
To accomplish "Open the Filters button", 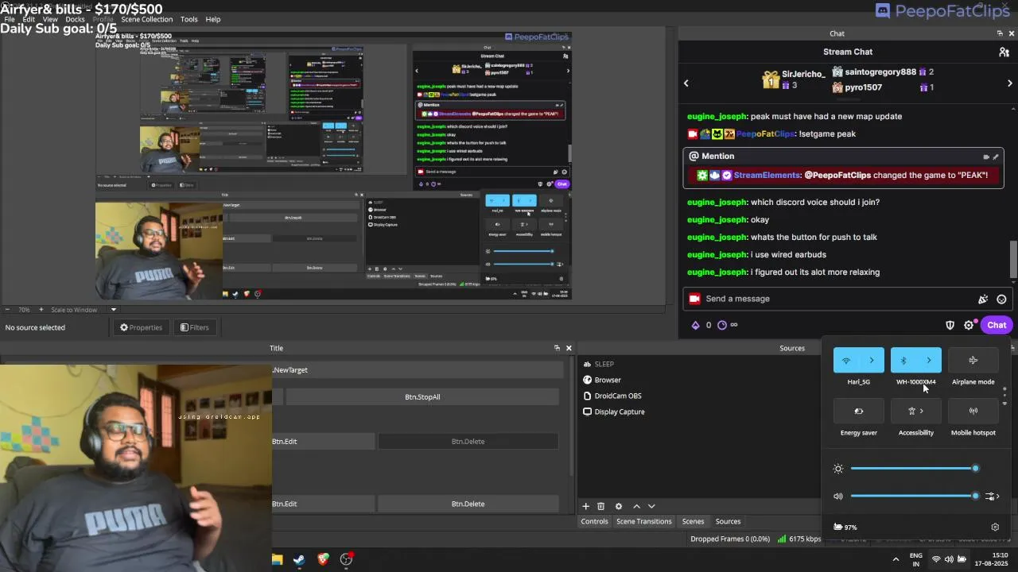I will coord(194,327).
